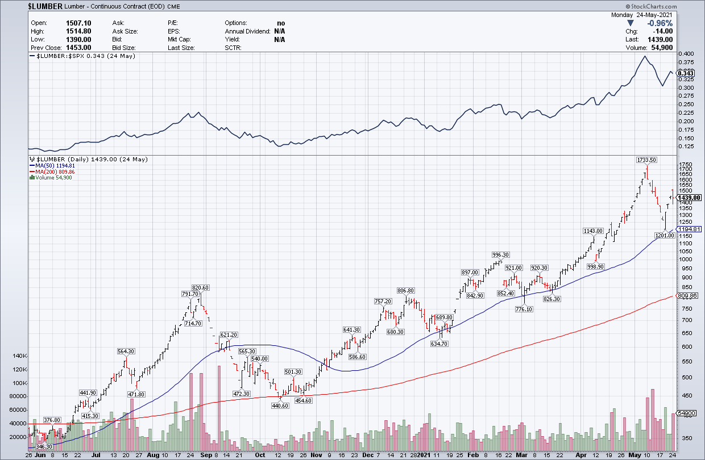Click the 806.80 price label
Viewport: 705px width, 460px height.
[405, 291]
